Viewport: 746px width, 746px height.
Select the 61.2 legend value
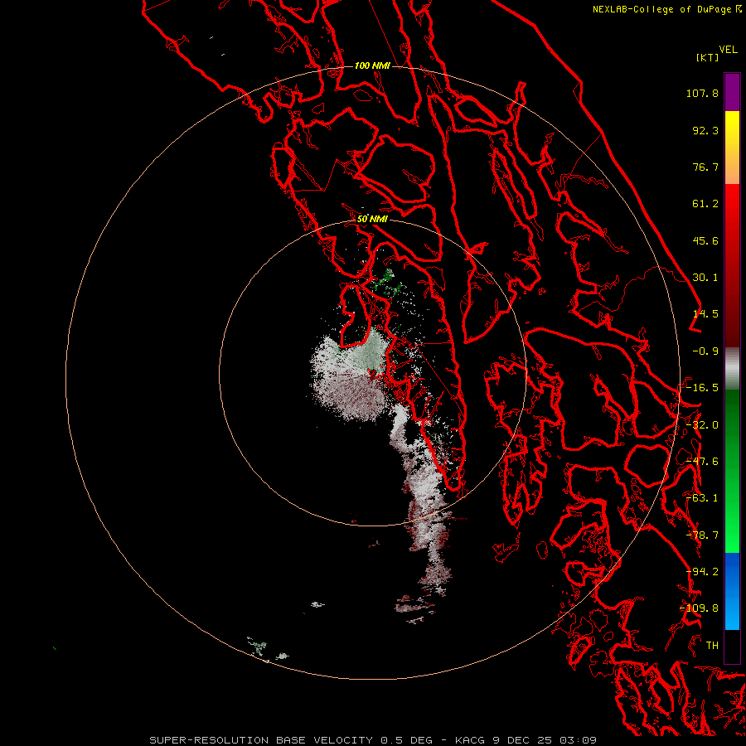click(705, 204)
